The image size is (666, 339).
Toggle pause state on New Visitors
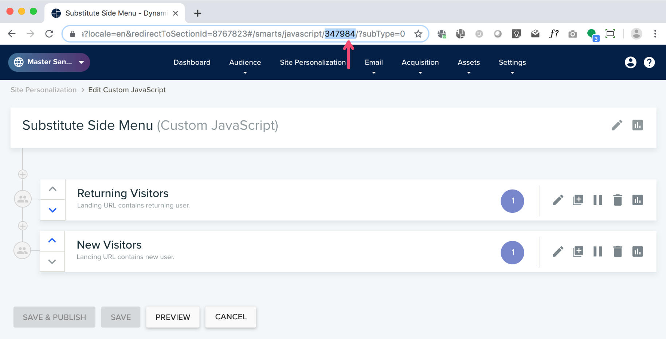(598, 251)
